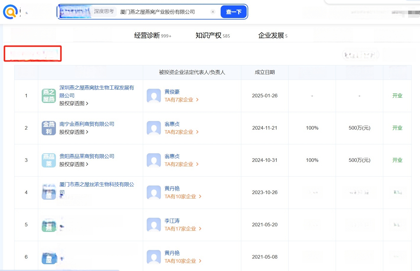Click the avatar icon of 黄丹艳 in row 4
Viewport: 420px width, 271px height.
tap(154, 193)
